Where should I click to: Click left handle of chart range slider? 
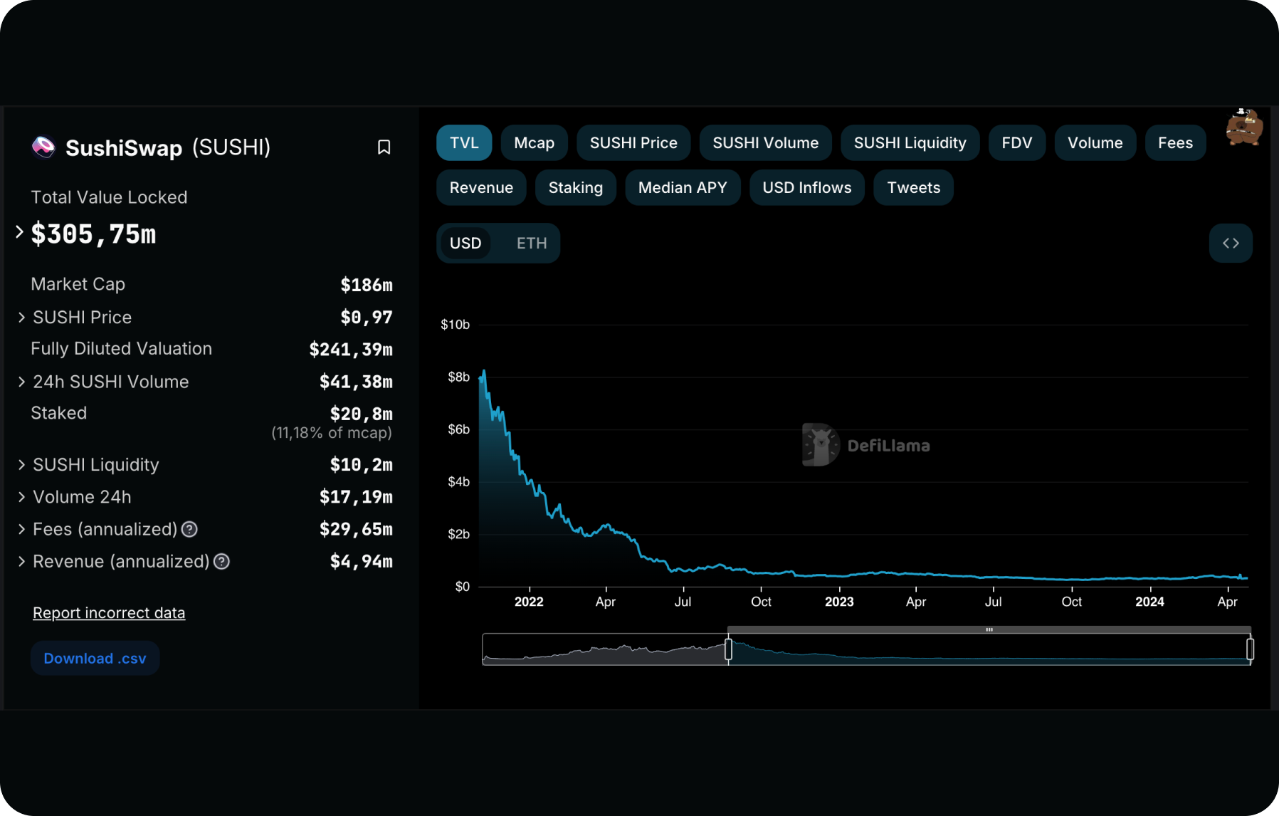pos(728,649)
